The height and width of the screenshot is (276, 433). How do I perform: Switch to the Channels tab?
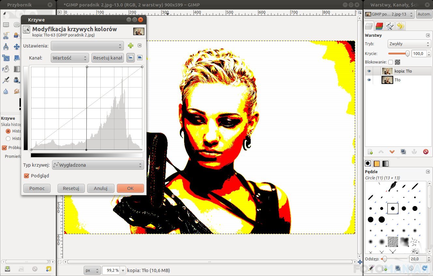[379, 26]
